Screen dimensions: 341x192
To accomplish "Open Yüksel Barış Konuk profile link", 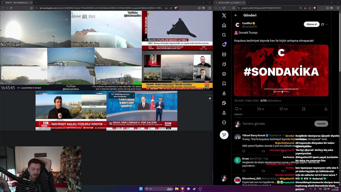I will point(253,135).
